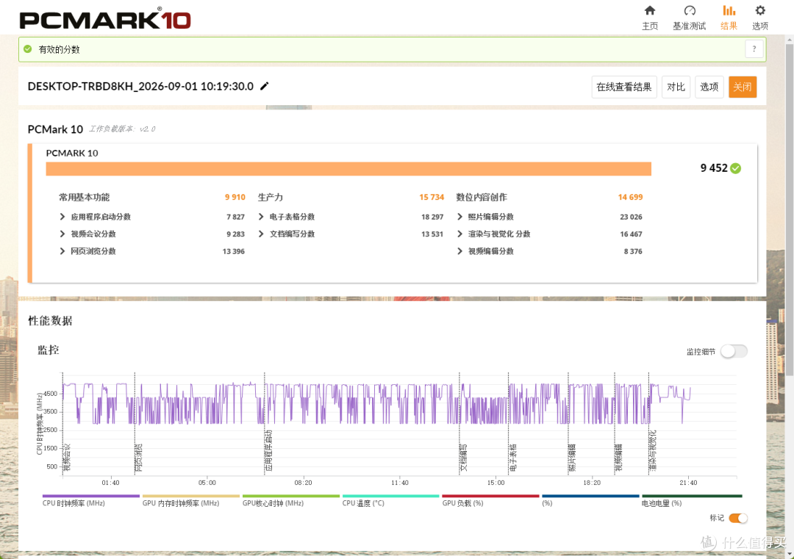Click the 选项 button next to 对比
Viewport: 794px width, 559px height.
709,87
